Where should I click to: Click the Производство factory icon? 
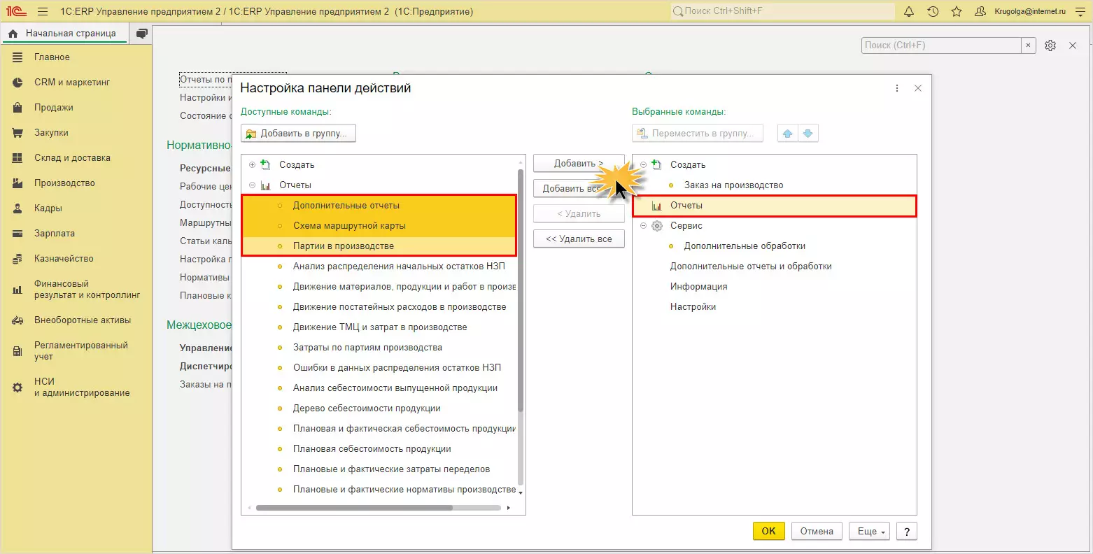(x=17, y=183)
